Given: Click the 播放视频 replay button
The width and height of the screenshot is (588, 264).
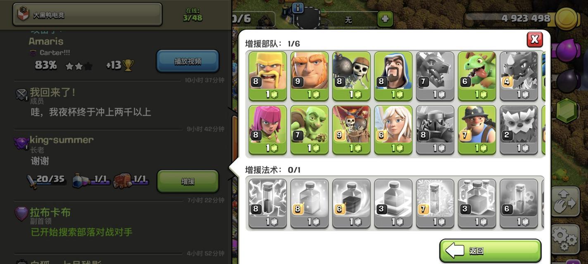Looking at the screenshot, I should coord(188,61).
